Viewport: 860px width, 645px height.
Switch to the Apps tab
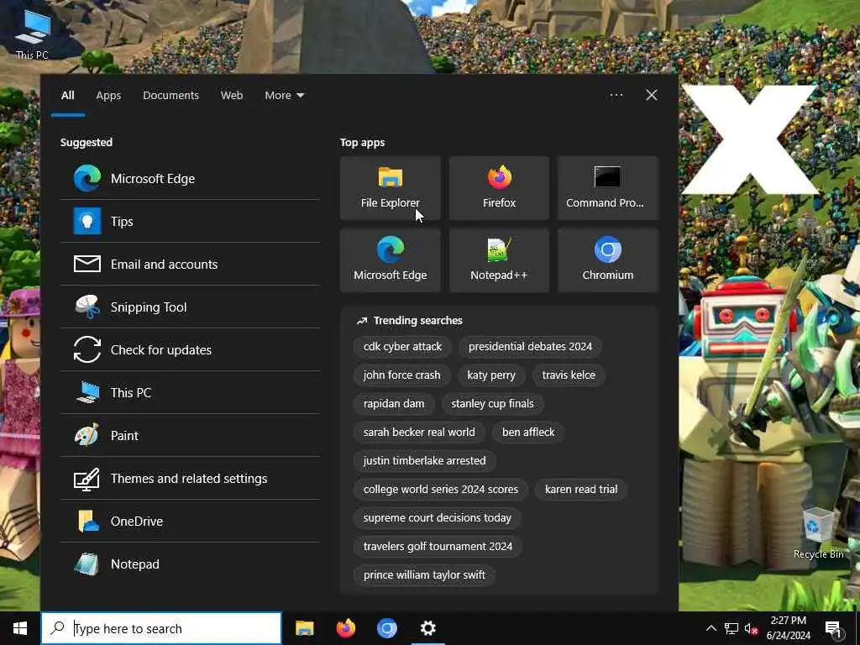tap(108, 95)
